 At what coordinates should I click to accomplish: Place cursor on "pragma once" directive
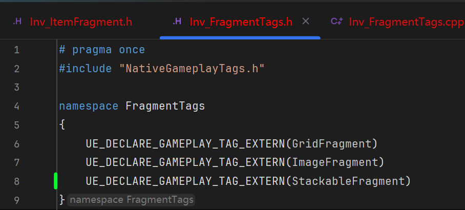pos(109,50)
